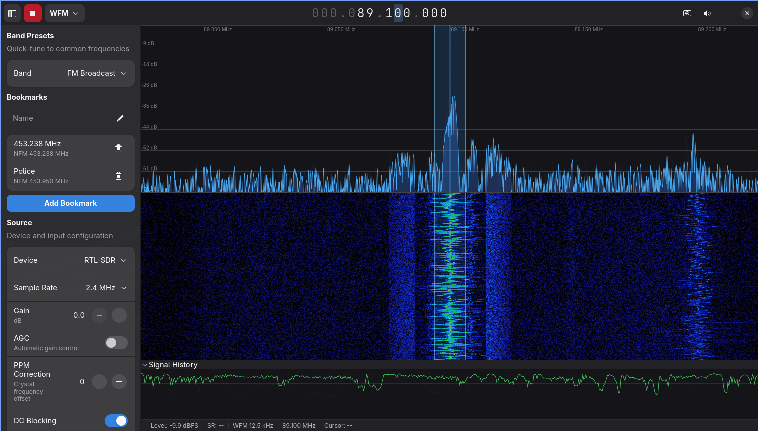Open the WFM demodulation mode dropdown

(x=64, y=13)
